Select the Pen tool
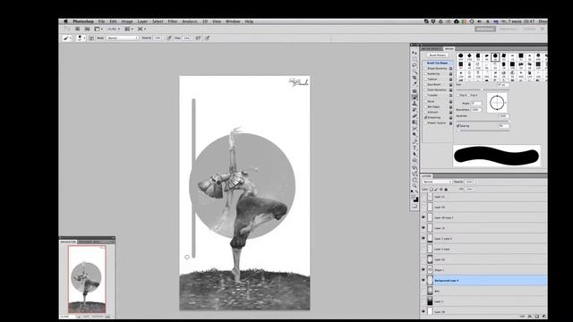 tap(415, 141)
